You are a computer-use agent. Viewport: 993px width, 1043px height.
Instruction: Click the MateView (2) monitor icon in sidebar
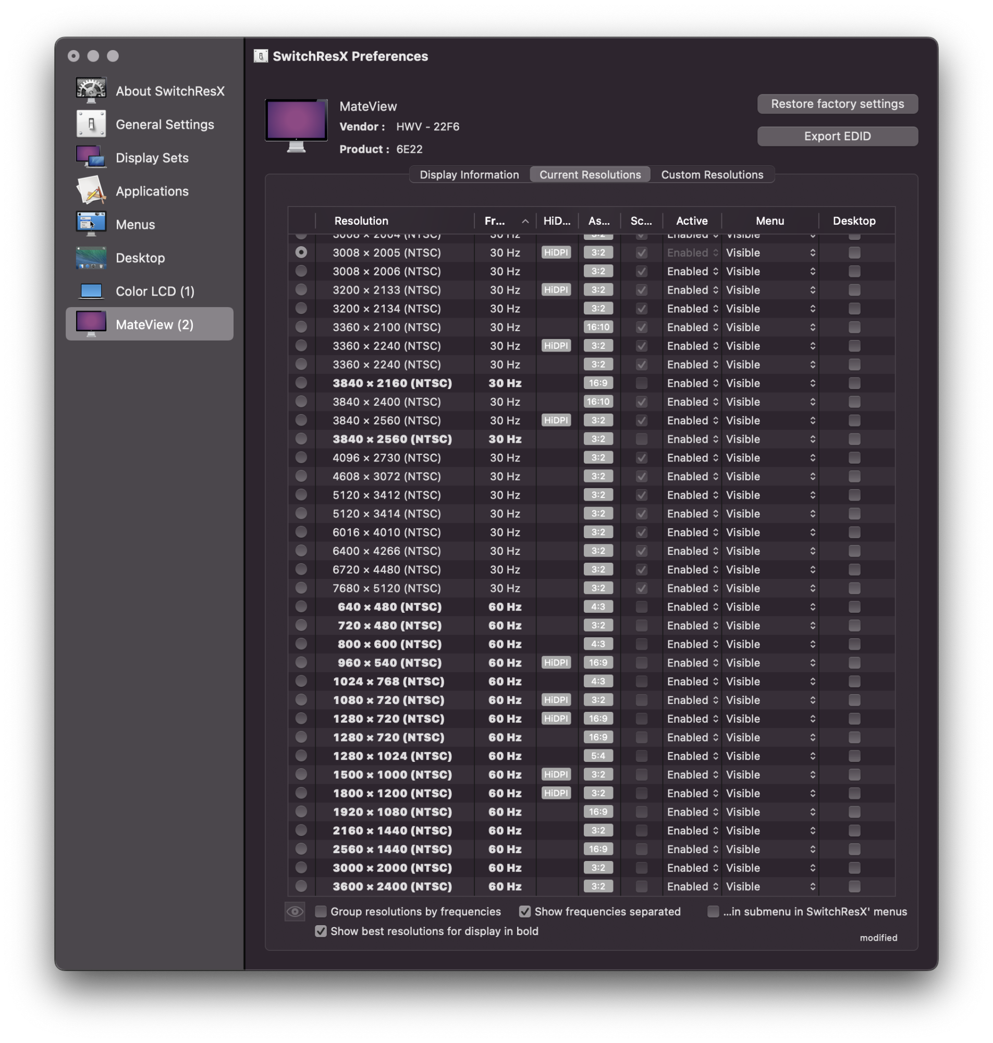coord(91,324)
